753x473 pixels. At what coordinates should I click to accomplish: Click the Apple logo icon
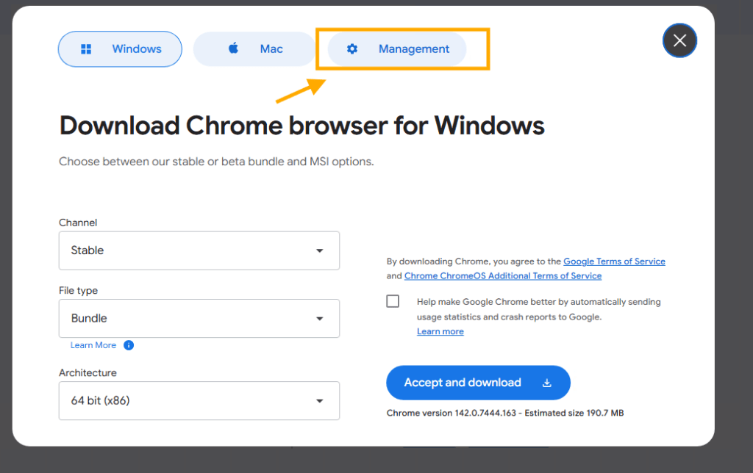(233, 48)
